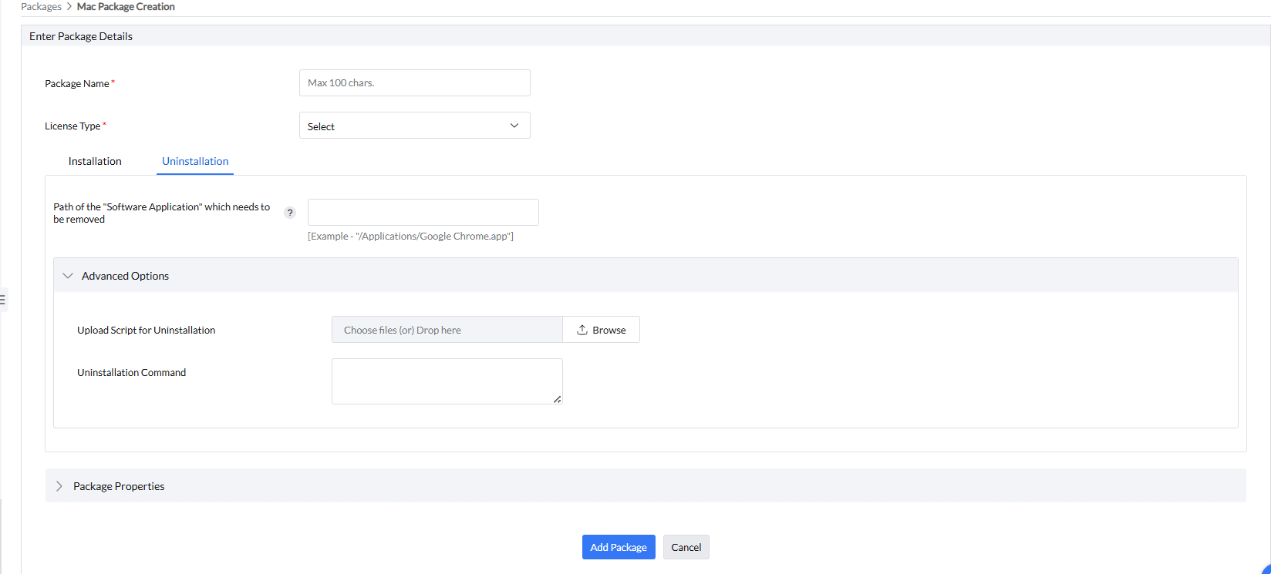
Task: Open the License Type dropdown
Action: click(414, 126)
